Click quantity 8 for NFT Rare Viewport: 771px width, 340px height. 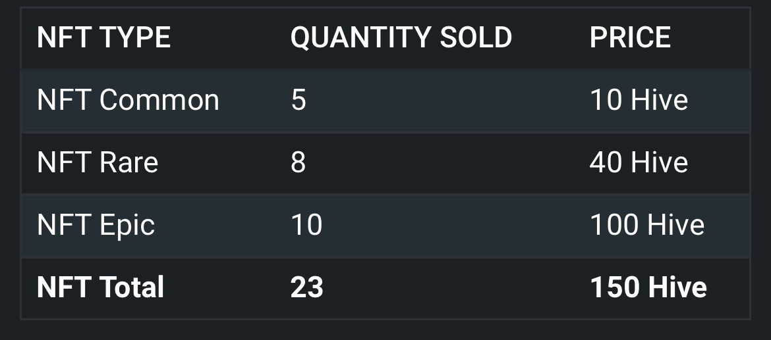click(x=298, y=162)
